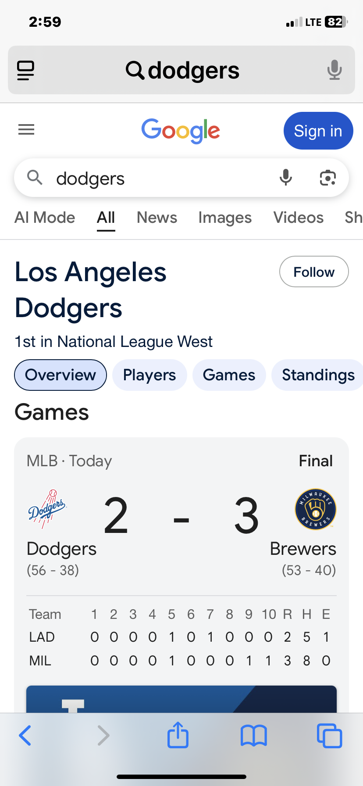This screenshot has width=363, height=786.
Task: Tap the Safari reader view icon
Action: point(25,71)
